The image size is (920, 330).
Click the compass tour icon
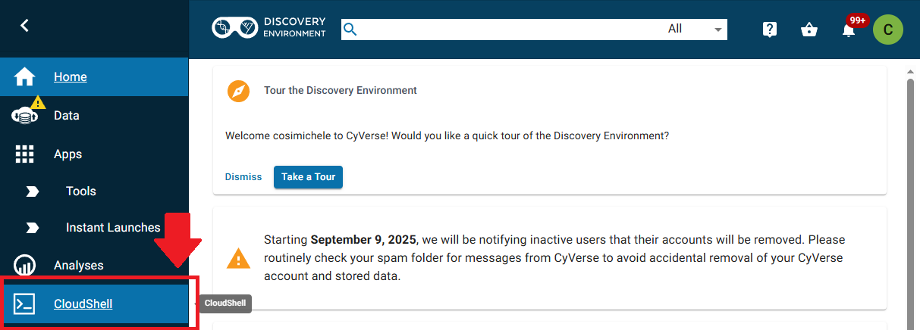click(238, 91)
